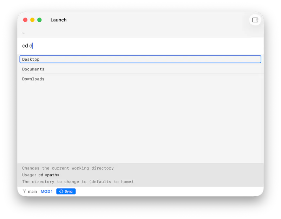Image resolution: width=281 pixels, height=219 pixels.
Task: Select the Downloads suggestion
Action: (140, 79)
